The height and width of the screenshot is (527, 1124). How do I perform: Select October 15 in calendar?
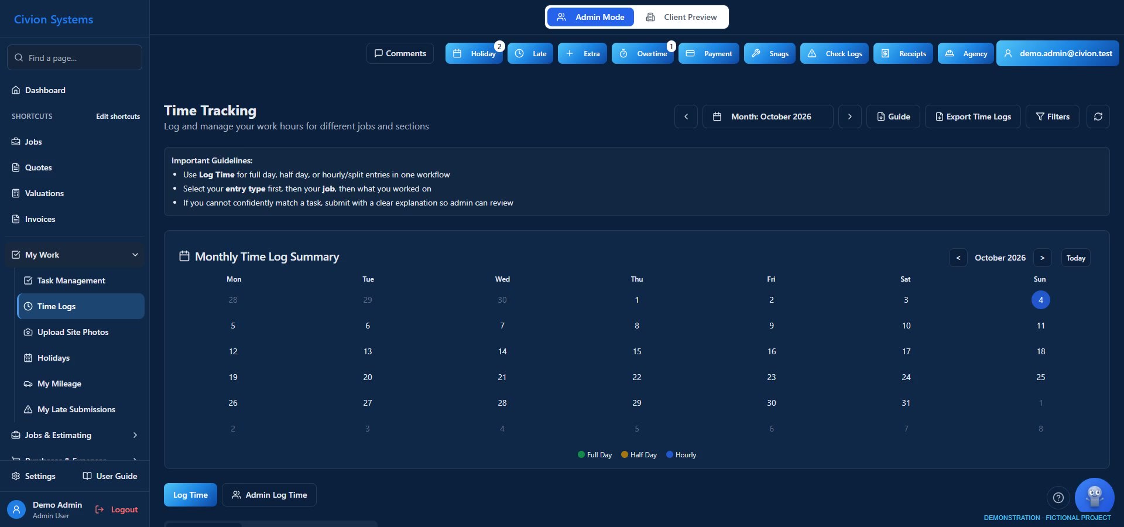pyautogui.click(x=637, y=351)
